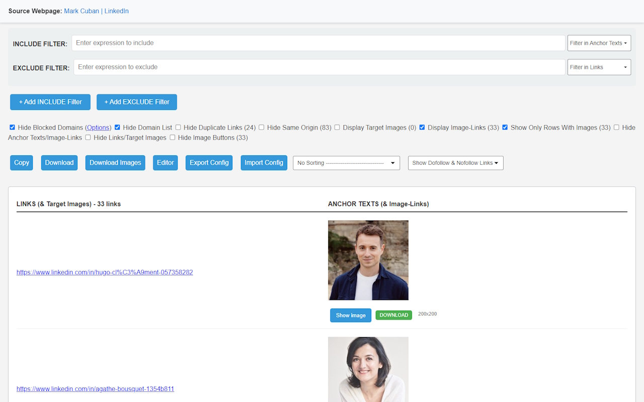Enable Hide Links/Target Images checkbox
The height and width of the screenshot is (402, 644).
click(x=88, y=138)
